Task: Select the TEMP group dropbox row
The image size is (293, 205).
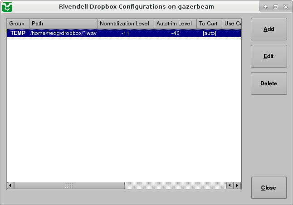Action: click(17, 33)
